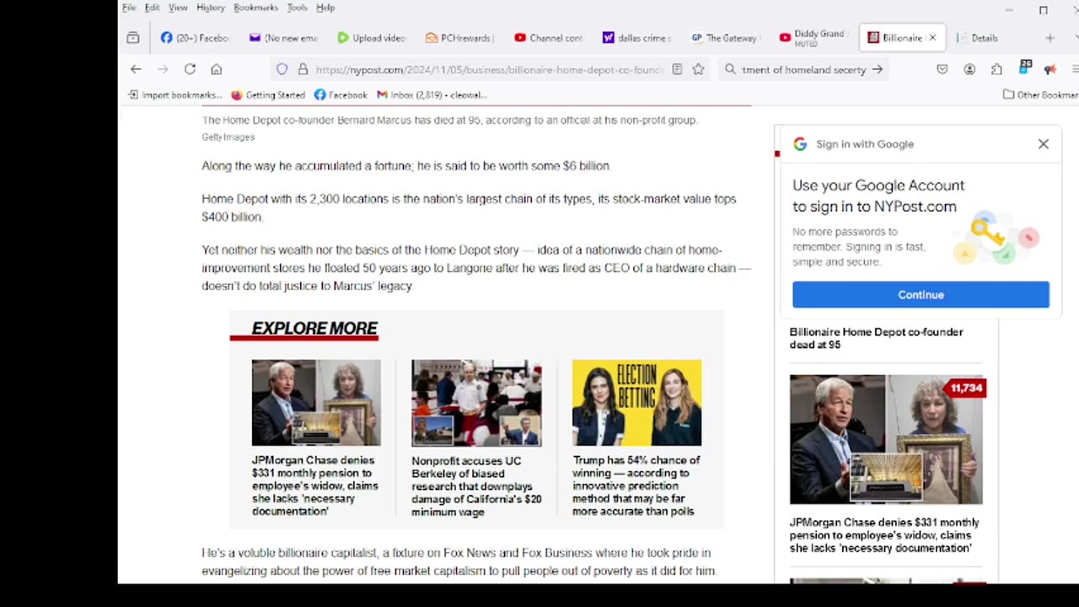Go to the Home page icon

(217, 69)
